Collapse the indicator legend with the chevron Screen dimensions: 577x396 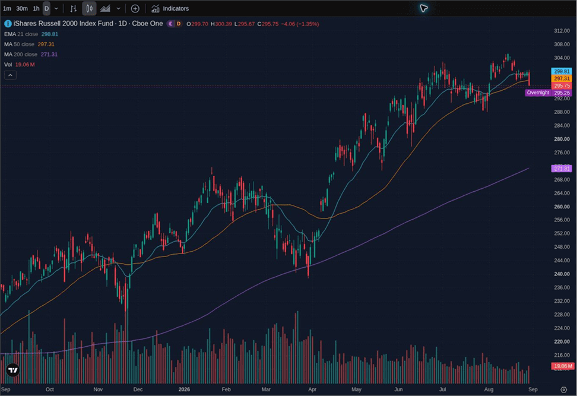tap(10, 75)
